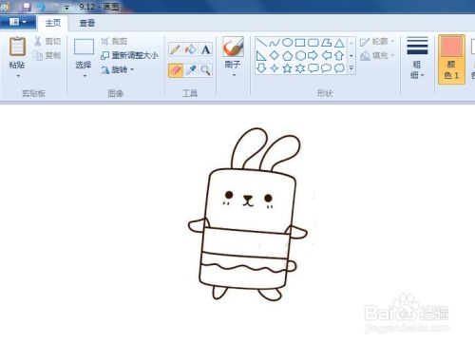Click Resize (重新调整大小) button
Viewport: 475px width, 344px height.
[x=129, y=55]
